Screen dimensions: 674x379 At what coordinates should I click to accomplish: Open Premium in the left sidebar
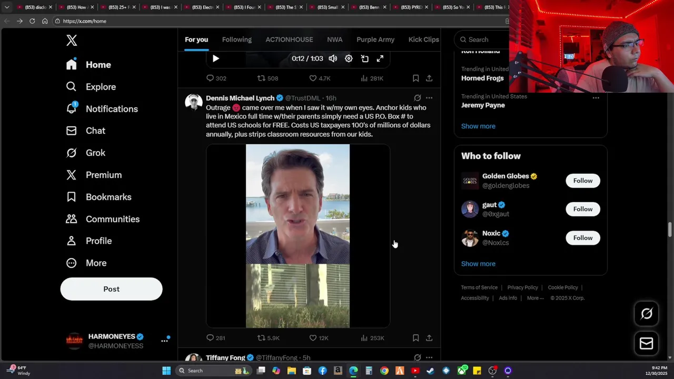point(94,175)
